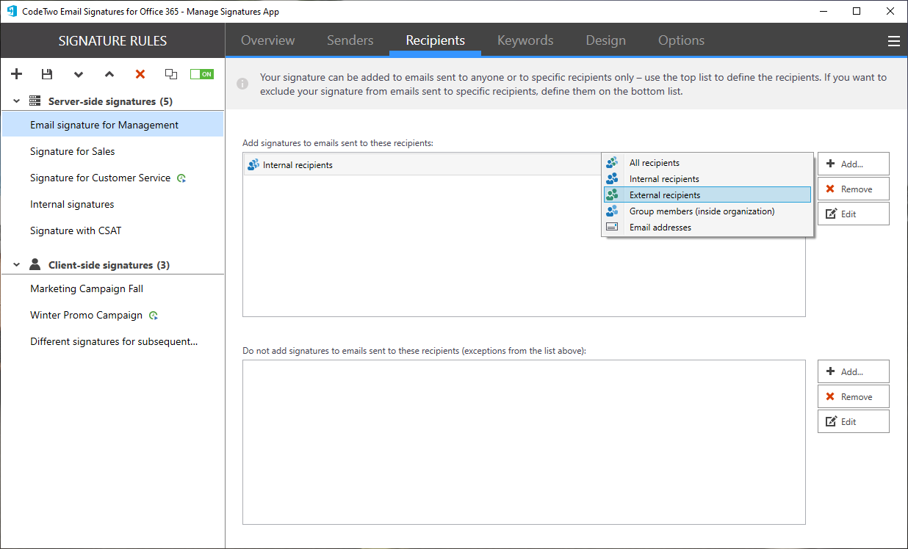Clone the selected signature rule
The height and width of the screenshot is (549, 908).
click(171, 74)
